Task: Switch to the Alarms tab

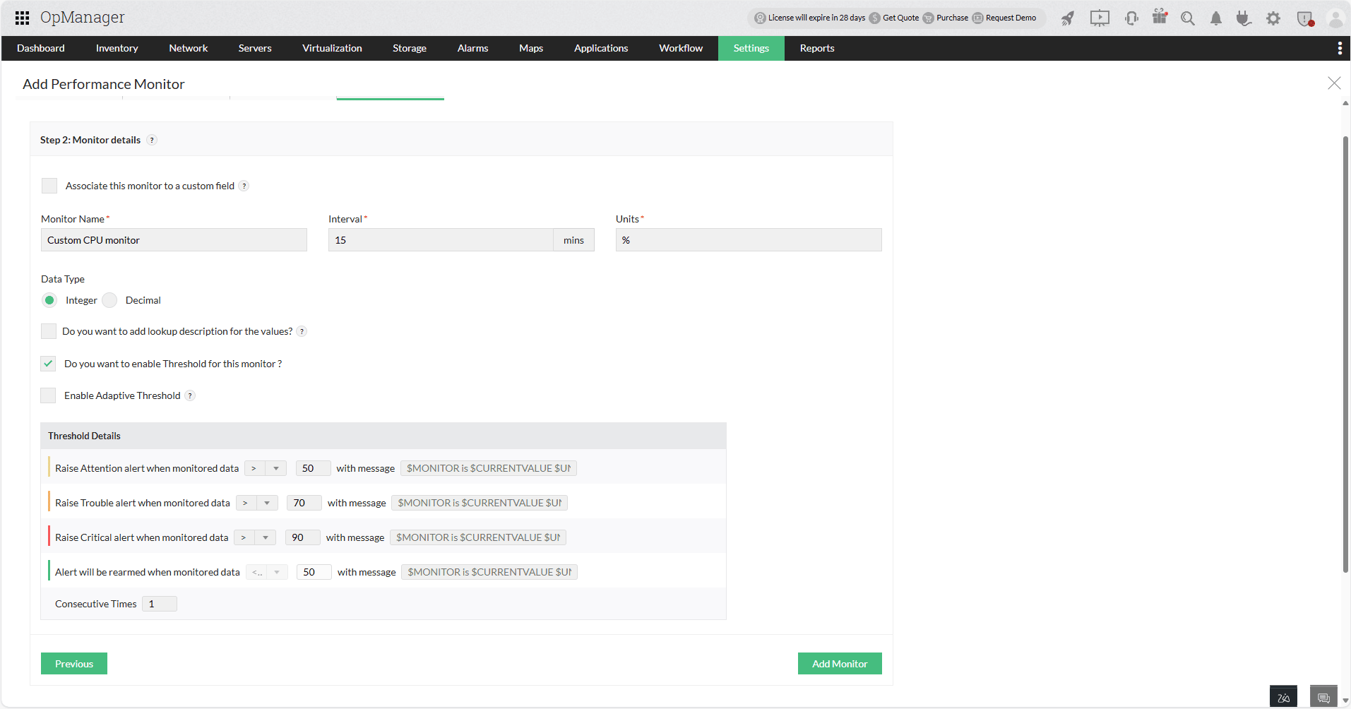Action: [x=472, y=48]
